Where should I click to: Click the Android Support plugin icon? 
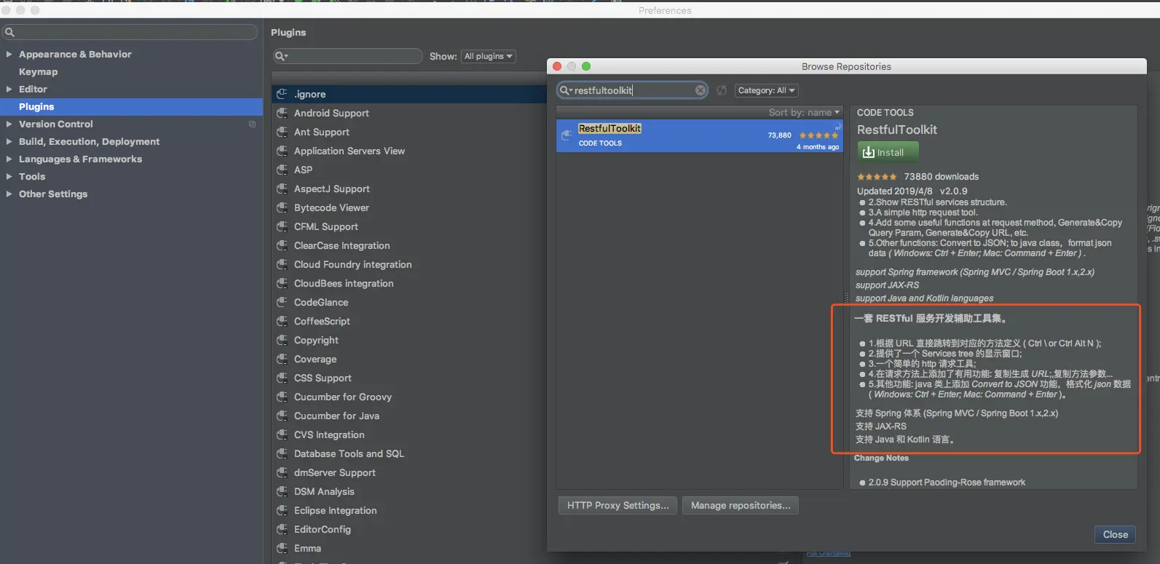click(x=282, y=113)
